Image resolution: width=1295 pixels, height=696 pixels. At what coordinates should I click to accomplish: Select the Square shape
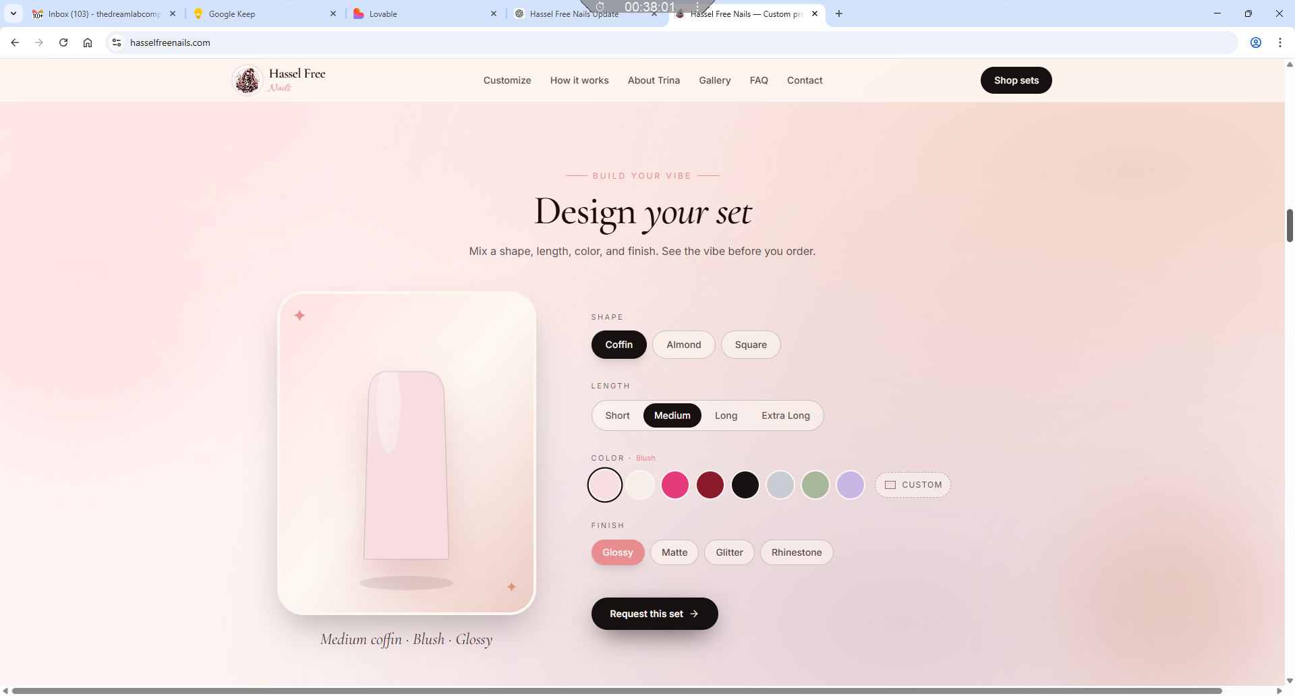coord(751,345)
